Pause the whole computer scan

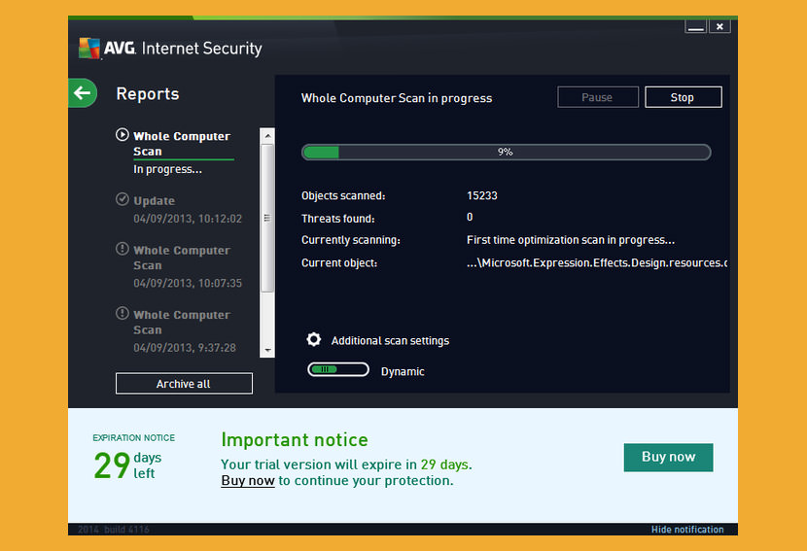pos(598,97)
